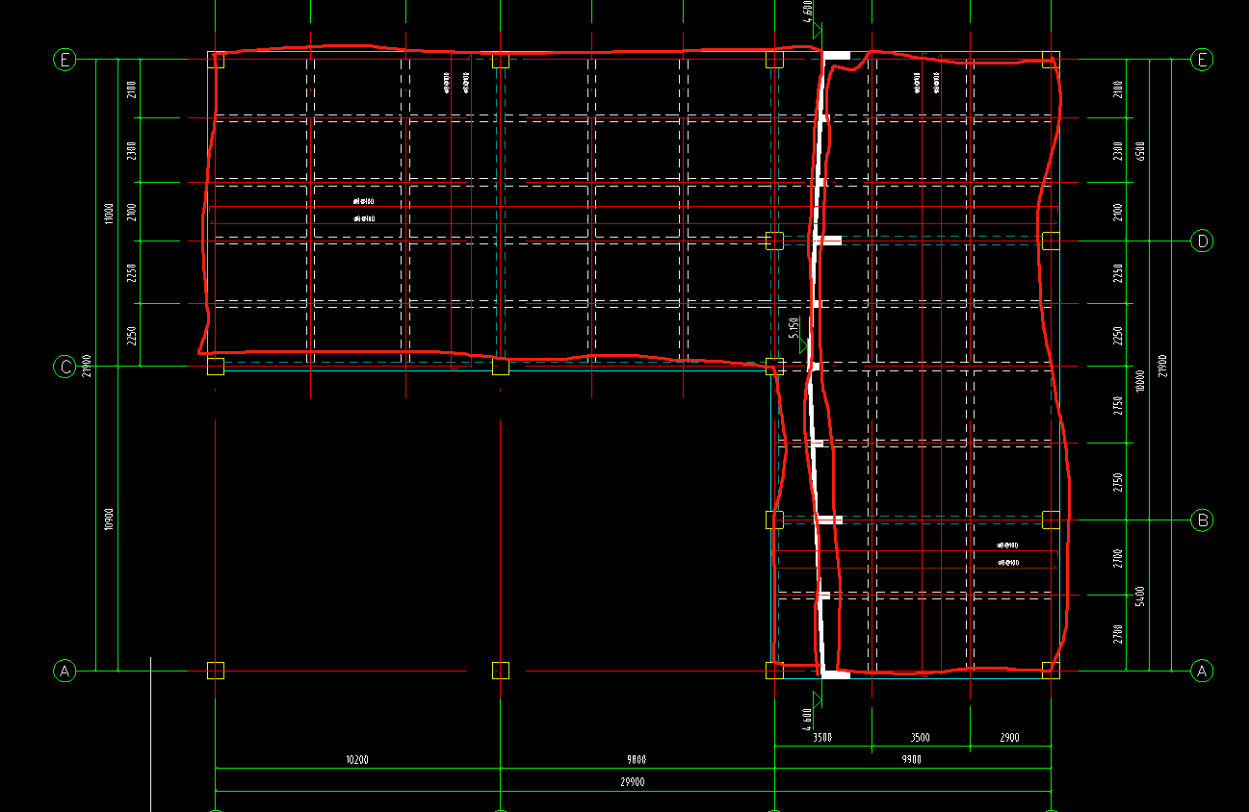Select the "5400" vertical dimension text
The width and height of the screenshot is (1249, 812).
1140,596
